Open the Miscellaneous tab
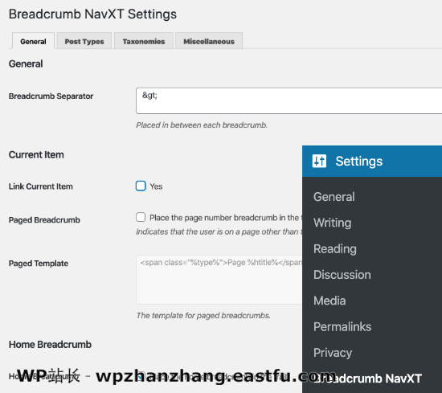Image resolution: width=442 pixels, height=393 pixels. coord(209,41)
